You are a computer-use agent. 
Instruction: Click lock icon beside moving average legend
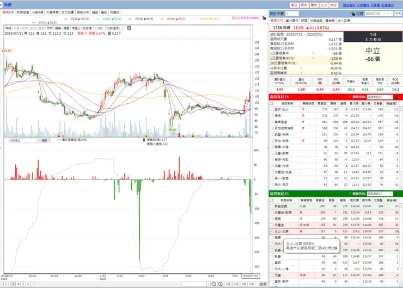(264, 18)
